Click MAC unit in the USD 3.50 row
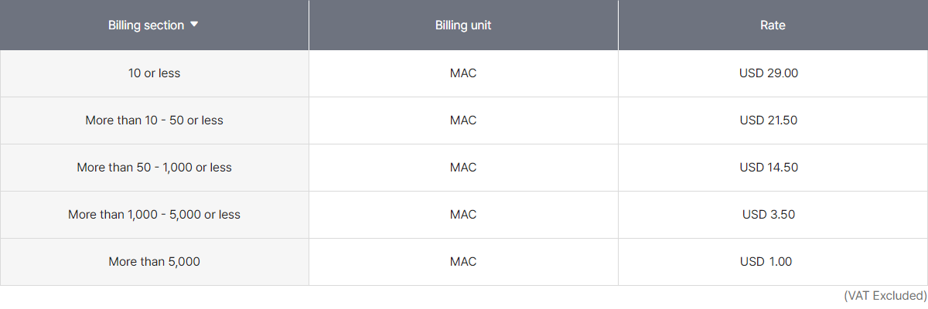The image size is (928, 309). click(x=463, y=215)
